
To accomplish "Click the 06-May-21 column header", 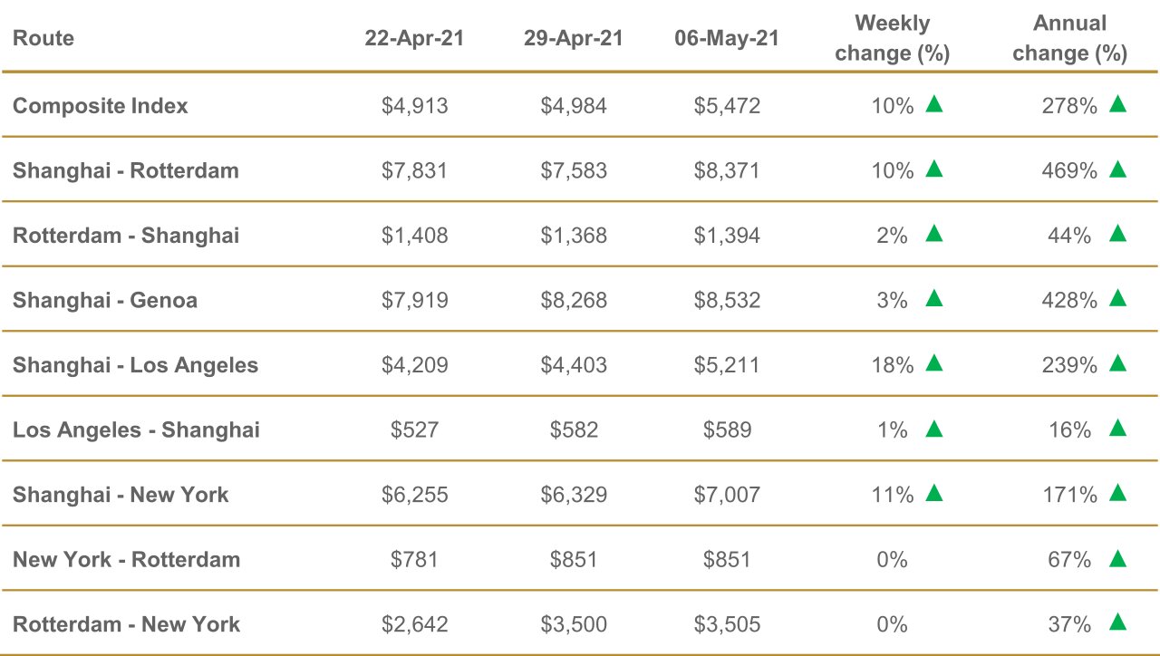I will tap(727, 39).
